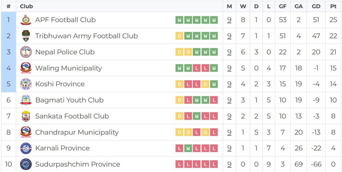Click the Sudurpashchim Province logo

click(26, 164)
